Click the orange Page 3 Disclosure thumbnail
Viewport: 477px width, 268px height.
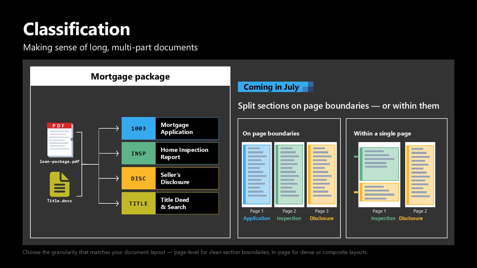tap(322, 174)
